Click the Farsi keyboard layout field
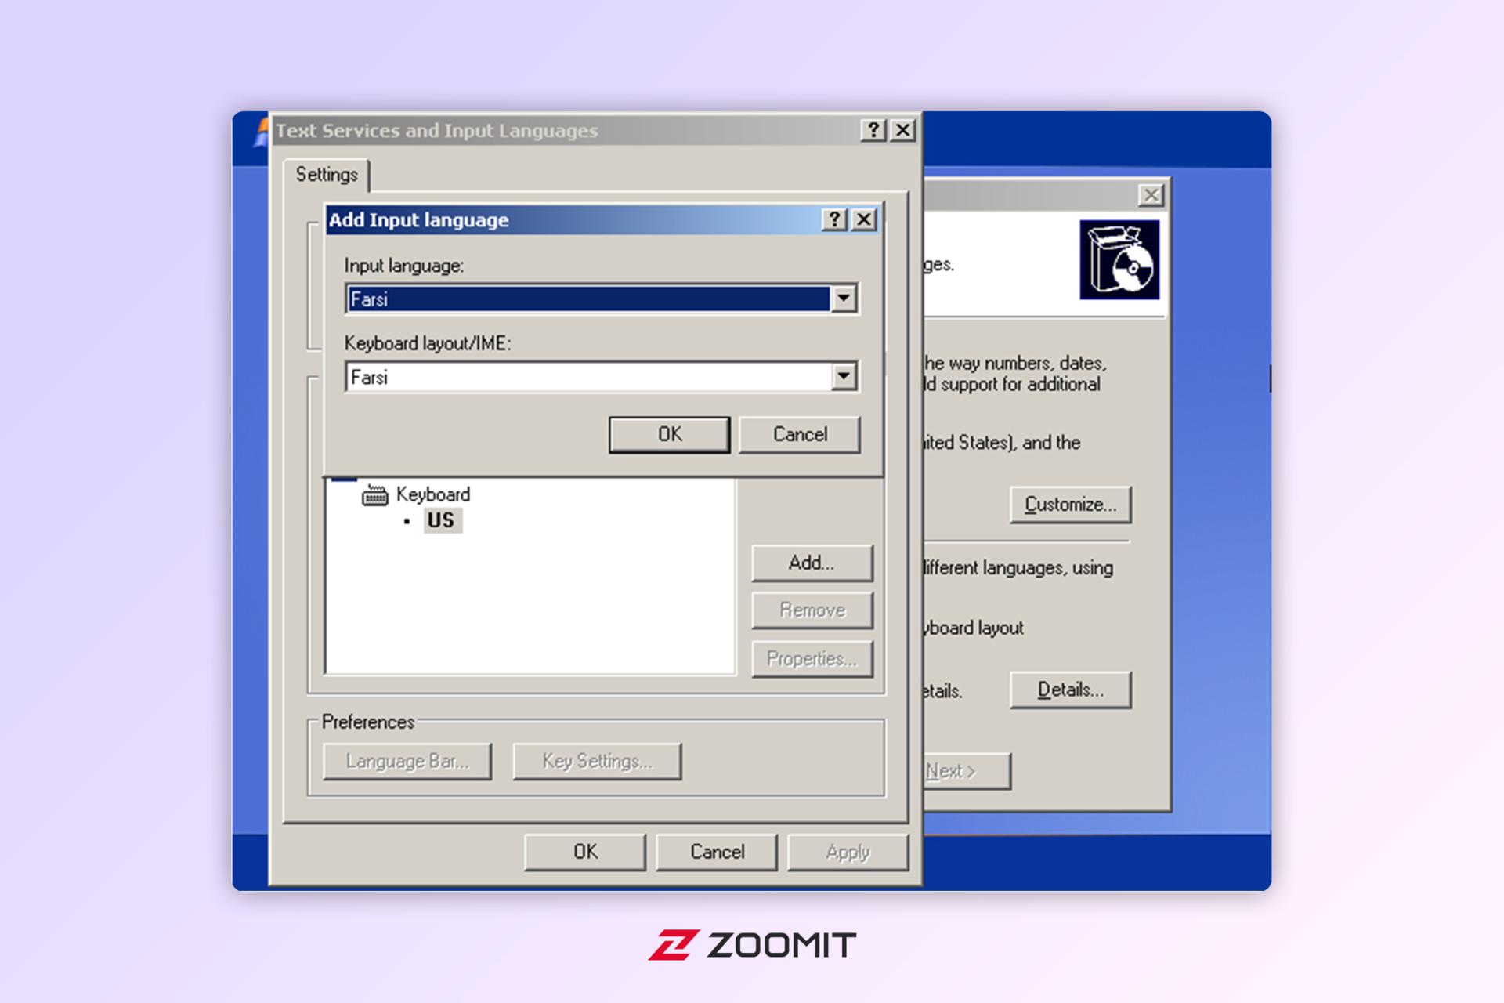1504x1003 pixels. [x=588, y=377]
